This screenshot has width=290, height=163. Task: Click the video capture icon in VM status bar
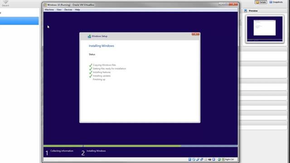point(213,159)
